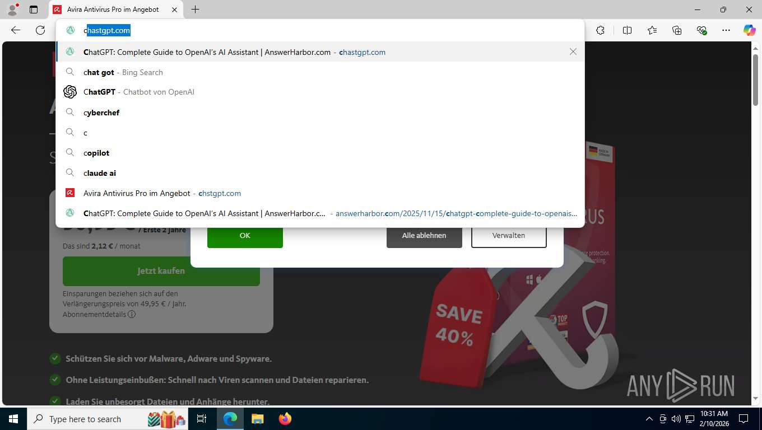Open the Edge profile icon

[12, 10]
